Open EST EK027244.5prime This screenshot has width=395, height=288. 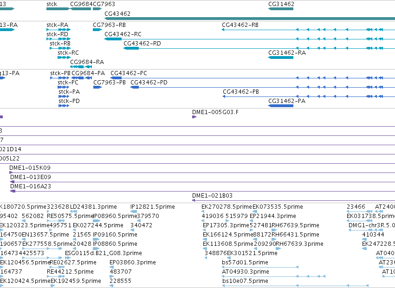(98, 225)
